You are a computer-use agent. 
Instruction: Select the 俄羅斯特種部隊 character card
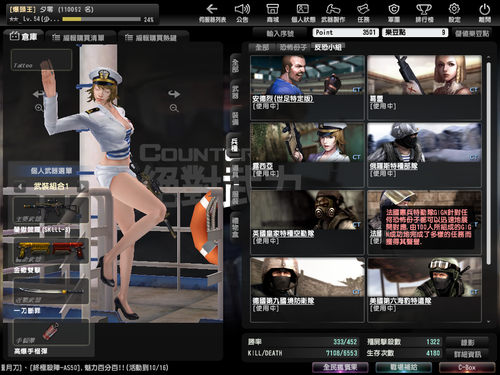coord(424,155)
